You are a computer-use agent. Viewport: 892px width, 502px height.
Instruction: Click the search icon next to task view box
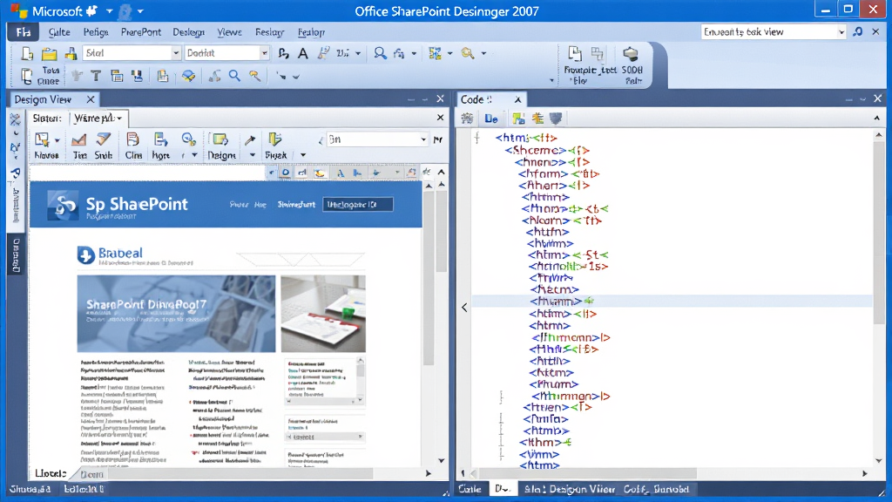click(858, 32)
